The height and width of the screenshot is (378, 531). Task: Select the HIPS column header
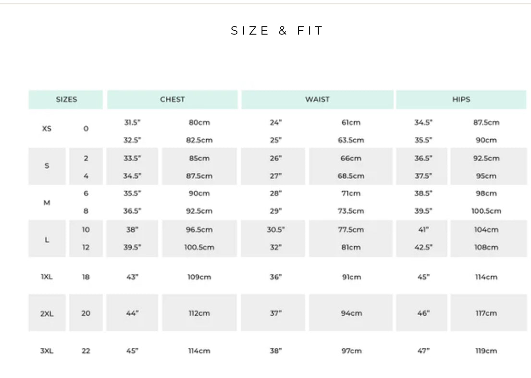point(461,100)
